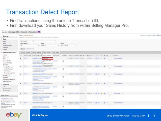Click View My eBay Selling link

[x=6, y=106]
